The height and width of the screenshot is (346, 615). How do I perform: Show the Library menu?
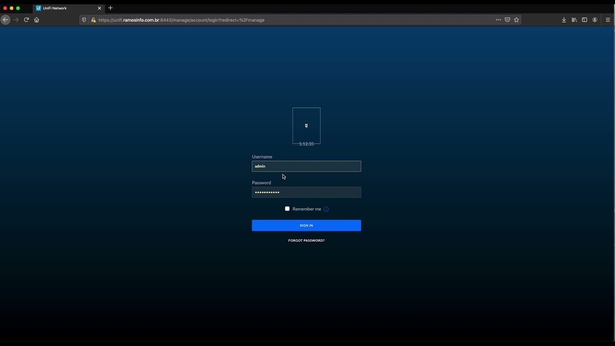574,20
